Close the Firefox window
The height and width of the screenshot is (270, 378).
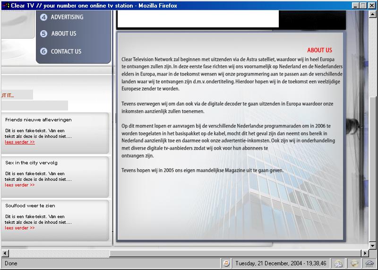(x=372, y=6)
